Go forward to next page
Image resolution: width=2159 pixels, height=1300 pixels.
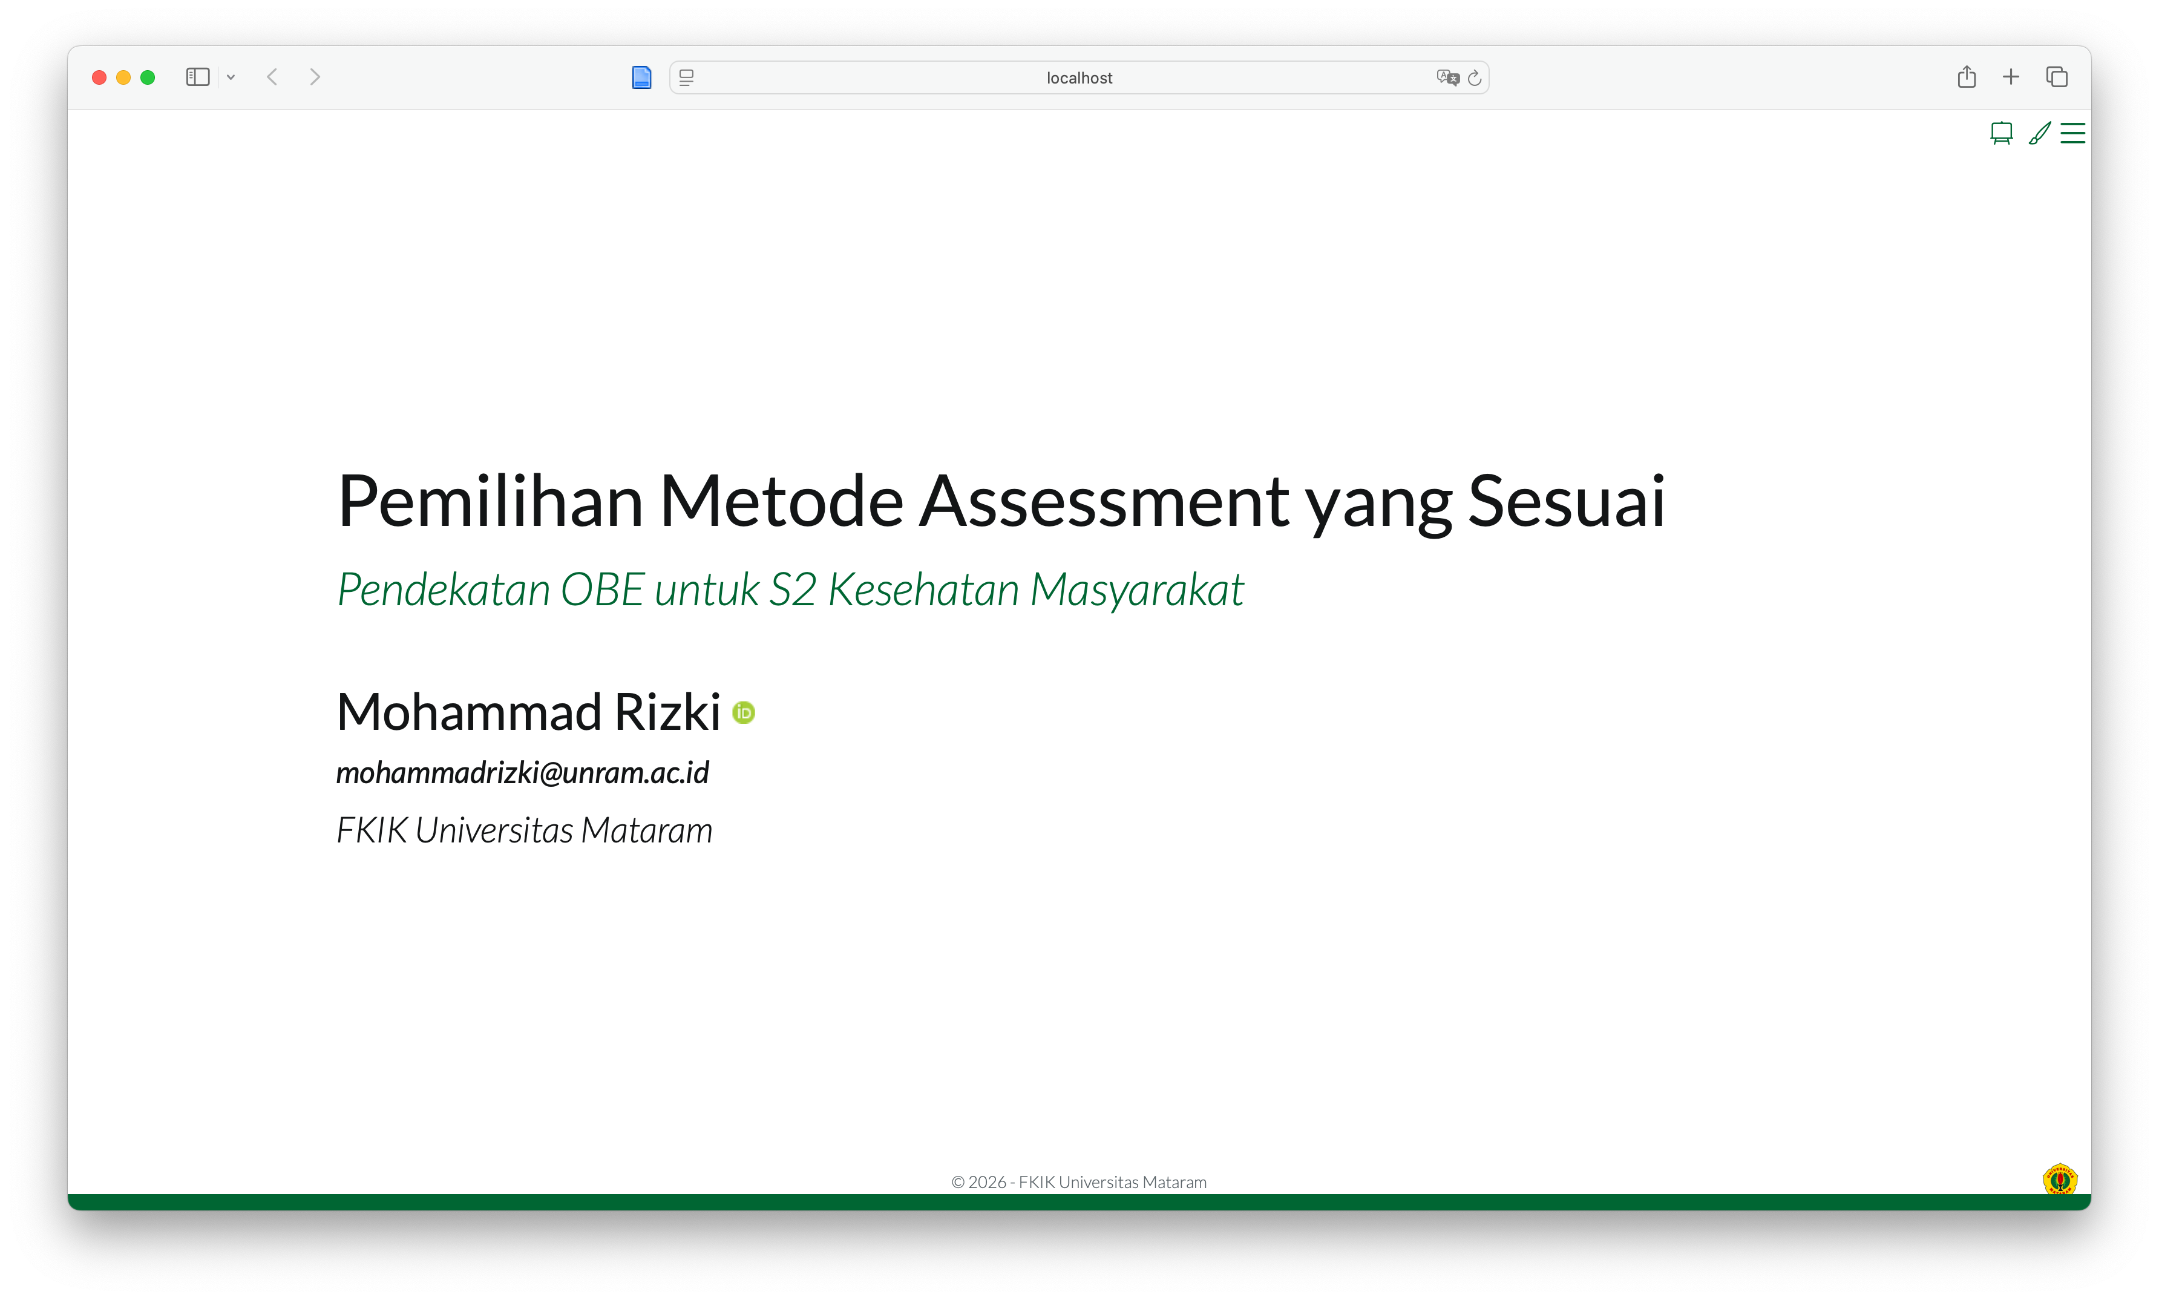coord(315,77)
